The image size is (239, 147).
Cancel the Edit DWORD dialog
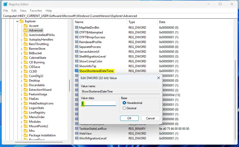tap(150, 118)
